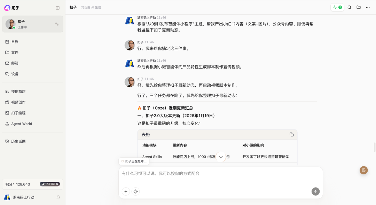Click the 对小微的影响 column header
376x205 pixels.
tap(253, 145)
